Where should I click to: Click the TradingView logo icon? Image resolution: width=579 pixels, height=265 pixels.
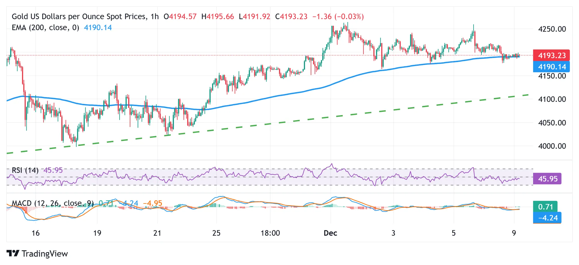click(x=13, y=253)
